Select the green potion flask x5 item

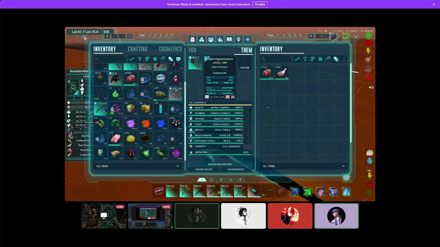pos(115,93)
